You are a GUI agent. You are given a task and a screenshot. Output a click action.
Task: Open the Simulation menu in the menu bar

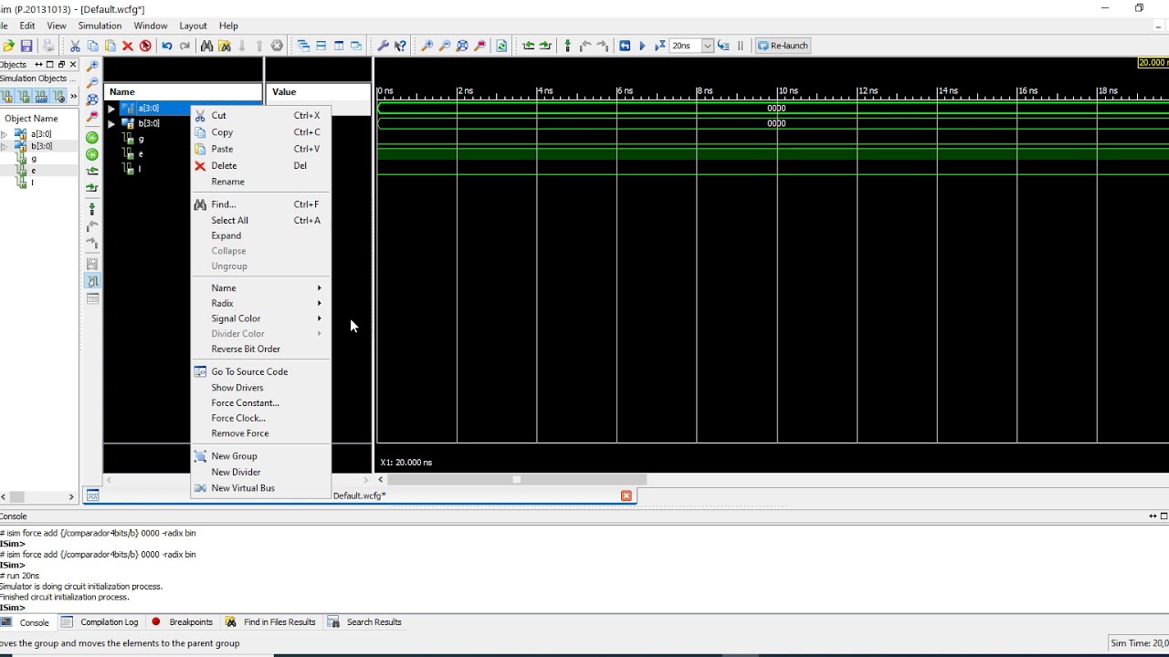click(x=100, y=26)
